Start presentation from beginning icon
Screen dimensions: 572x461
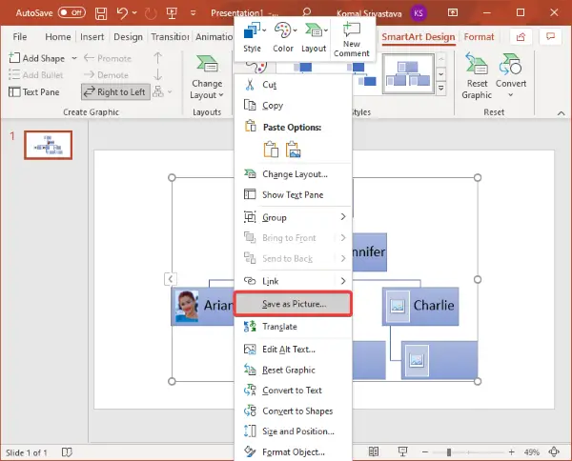[172, 13]
